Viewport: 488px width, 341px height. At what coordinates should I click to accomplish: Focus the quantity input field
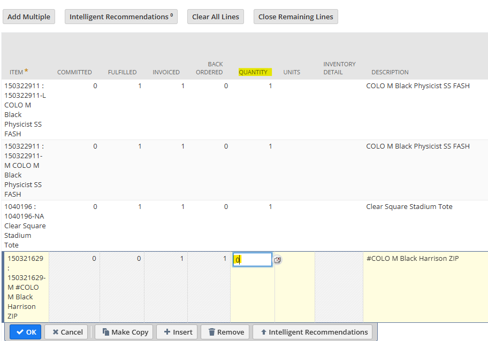point(253,260)
